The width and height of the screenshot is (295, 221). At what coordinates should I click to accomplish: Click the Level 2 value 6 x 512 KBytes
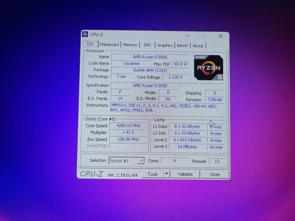click(x=187, y=140)
